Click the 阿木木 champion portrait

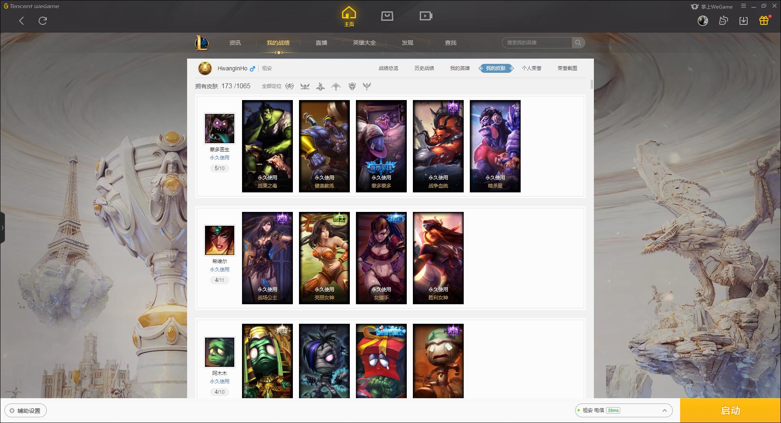[x=220, y=352]
